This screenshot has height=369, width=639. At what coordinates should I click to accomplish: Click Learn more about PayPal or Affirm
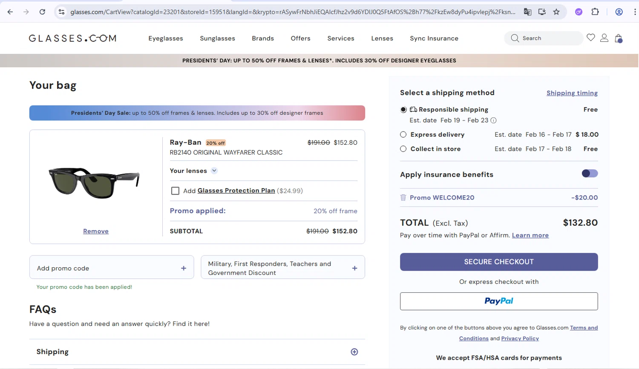coord(530,235)
